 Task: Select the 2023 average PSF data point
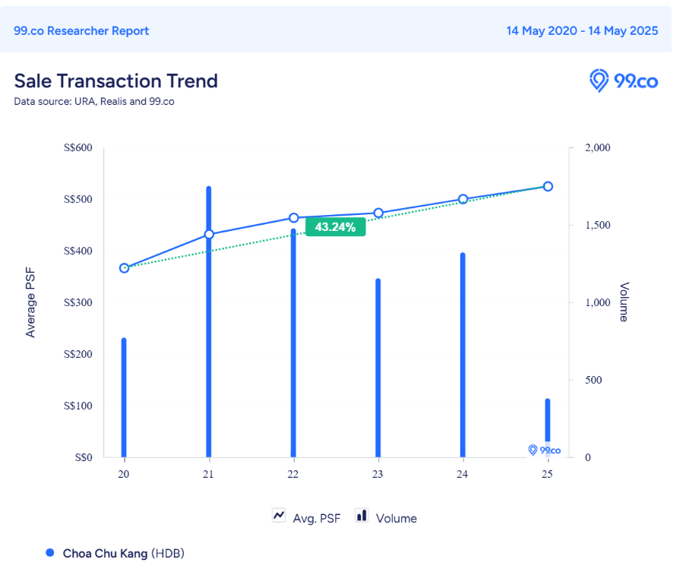click(378, 213)
